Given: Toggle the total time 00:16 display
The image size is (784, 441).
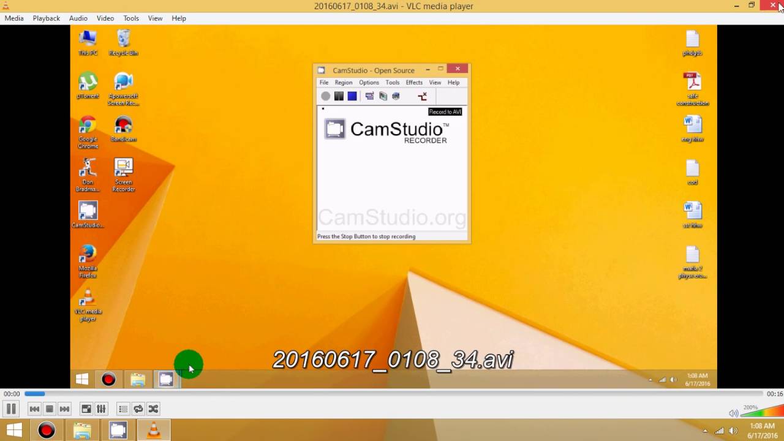Looking at the screenshot, I should [774, 394].
